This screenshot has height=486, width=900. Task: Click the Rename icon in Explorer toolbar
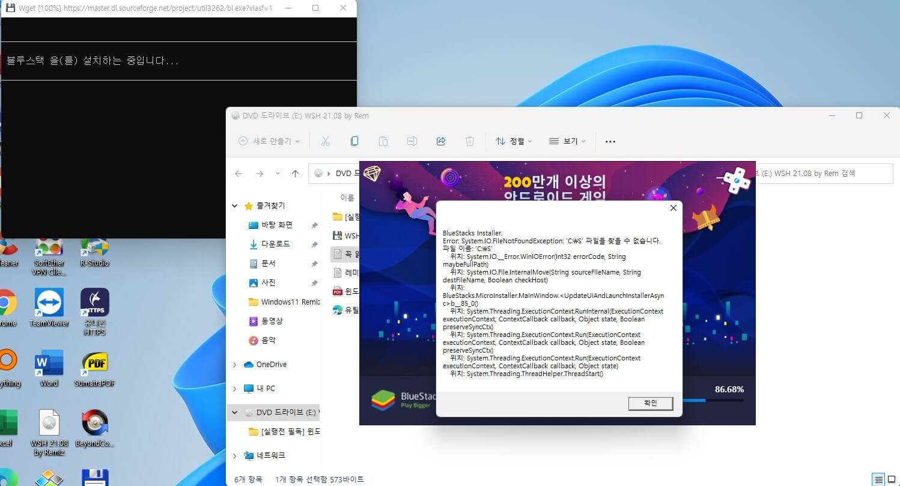(x=412, y=141)
